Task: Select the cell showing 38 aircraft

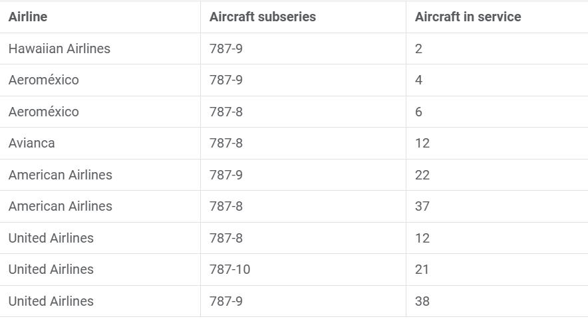Action: point(422,301)
